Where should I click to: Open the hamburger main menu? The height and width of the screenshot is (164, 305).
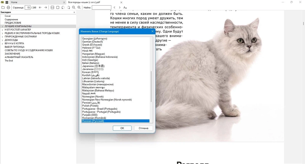[7, 2]
